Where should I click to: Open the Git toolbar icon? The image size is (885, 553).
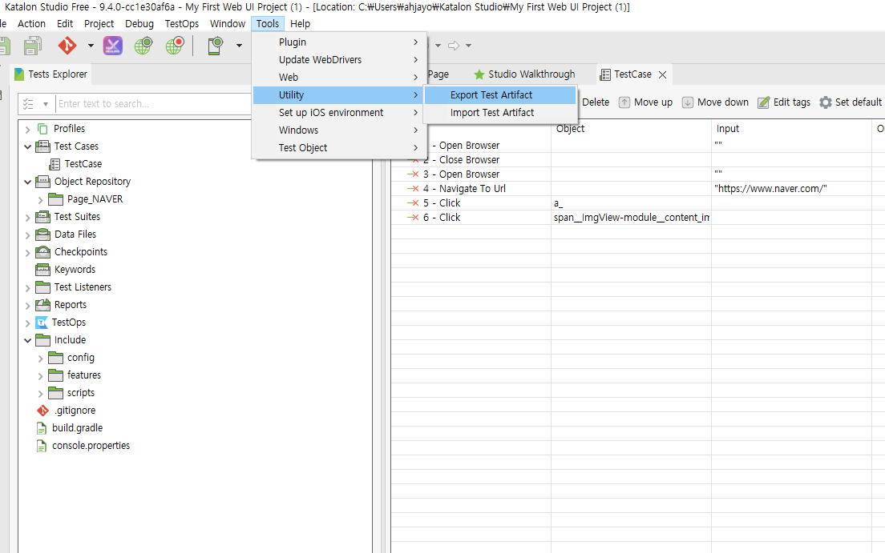coord(67,45)
